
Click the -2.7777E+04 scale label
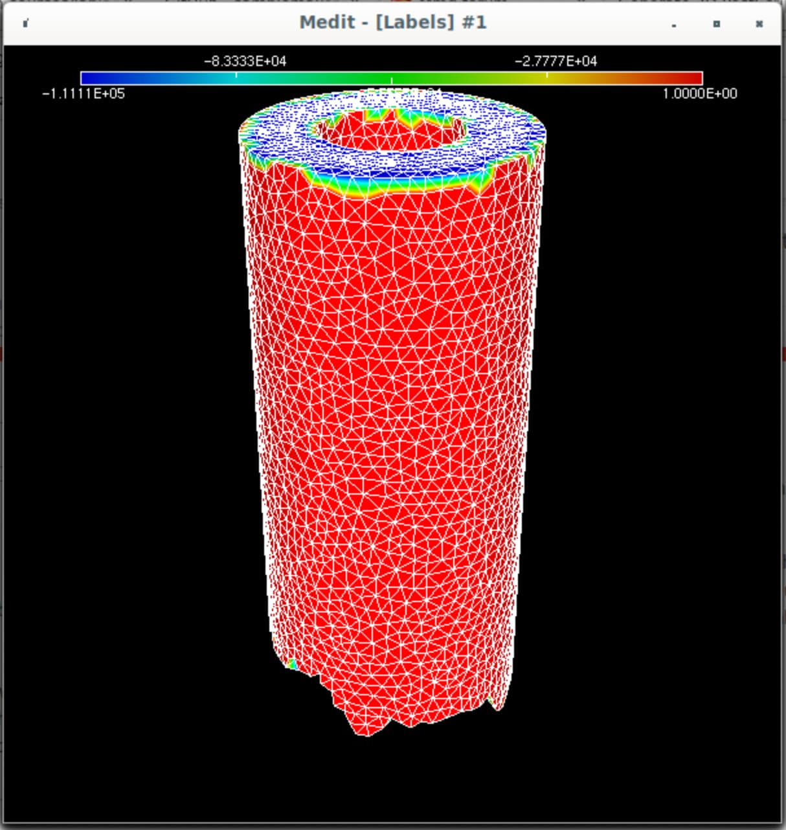tap(556, 62)
